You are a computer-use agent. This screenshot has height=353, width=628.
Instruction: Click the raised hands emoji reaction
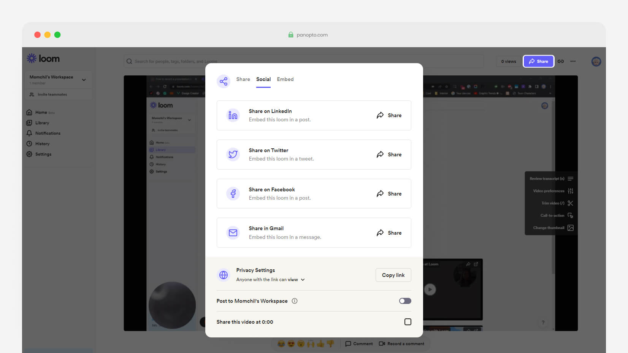pos(311,344)
